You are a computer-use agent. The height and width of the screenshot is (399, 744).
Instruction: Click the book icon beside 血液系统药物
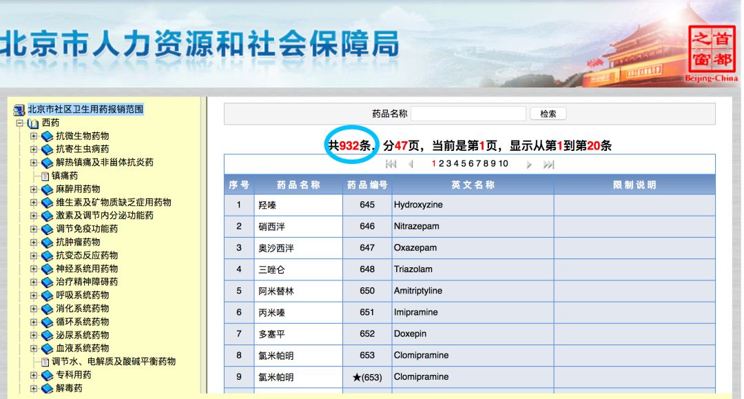point(47,349)
